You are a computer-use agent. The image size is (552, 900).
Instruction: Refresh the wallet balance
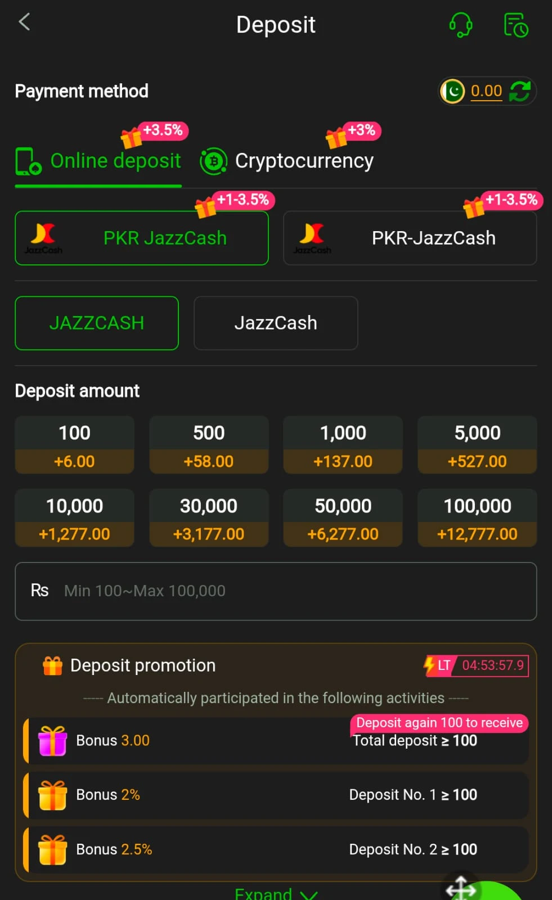pyautogui.click(x=519, y=91)
